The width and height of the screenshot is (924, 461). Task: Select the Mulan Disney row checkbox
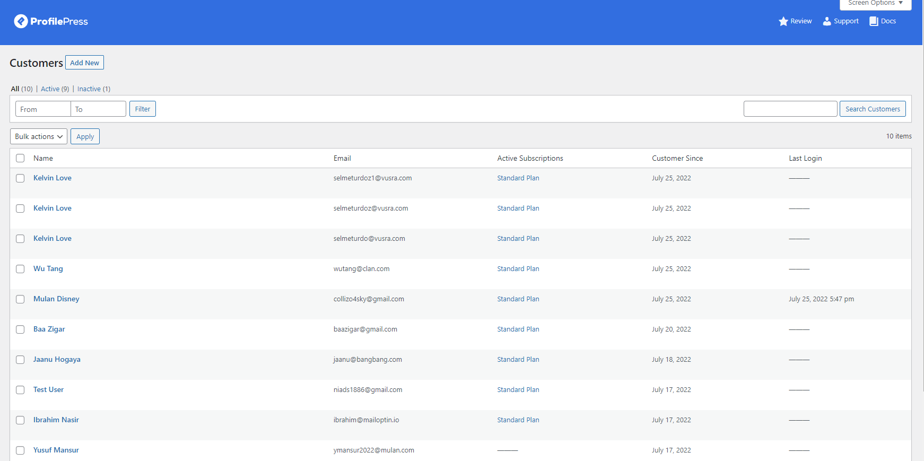pyautogui.click(x=20, y=299)
